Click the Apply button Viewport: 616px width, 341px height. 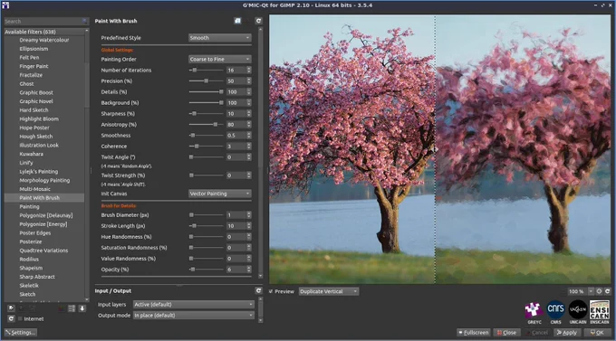[x=567, y=332]
